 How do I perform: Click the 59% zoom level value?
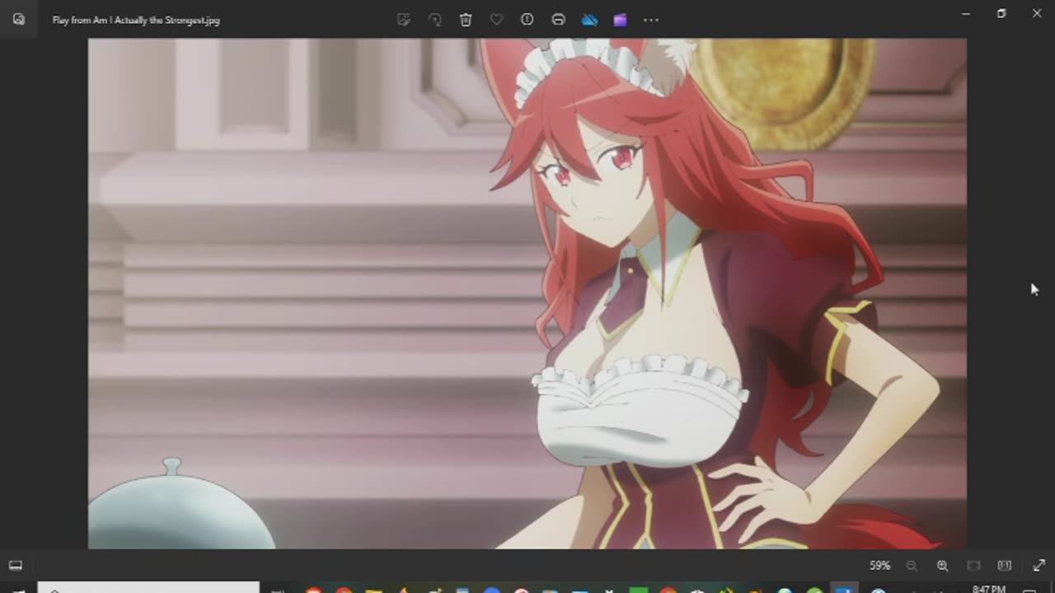[879, 566]
